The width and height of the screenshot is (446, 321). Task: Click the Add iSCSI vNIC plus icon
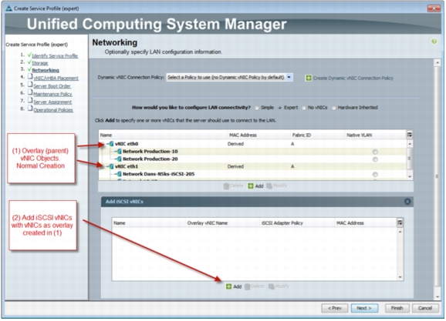(x=228, y=286)
